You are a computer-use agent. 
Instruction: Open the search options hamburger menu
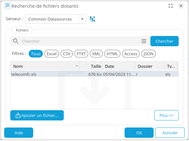click(144, 41)
